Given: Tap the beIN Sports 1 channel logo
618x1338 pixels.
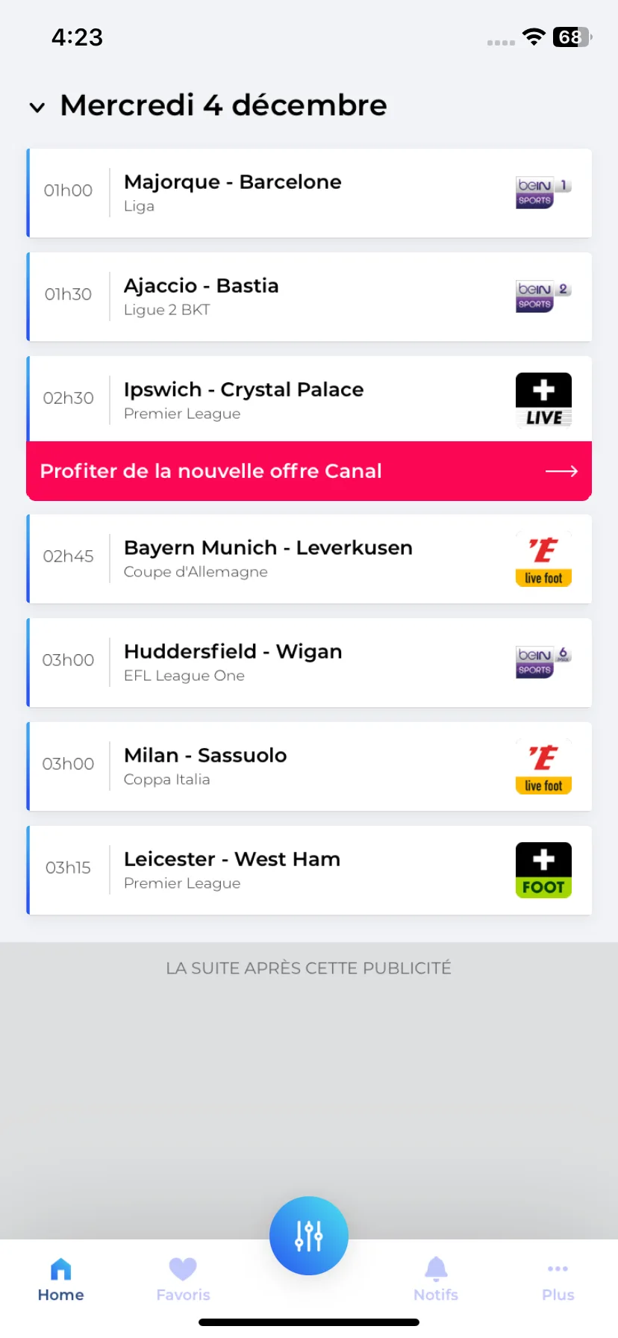Looking at the screenshot, I should (543, 193).
